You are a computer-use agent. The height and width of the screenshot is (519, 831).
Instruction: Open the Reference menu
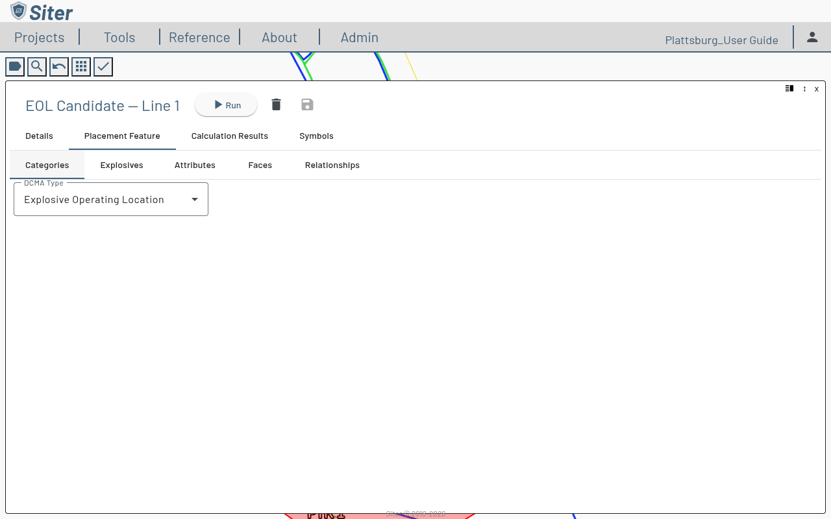[199, 37]
